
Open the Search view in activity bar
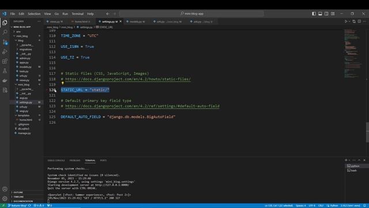tap(5, 32)
